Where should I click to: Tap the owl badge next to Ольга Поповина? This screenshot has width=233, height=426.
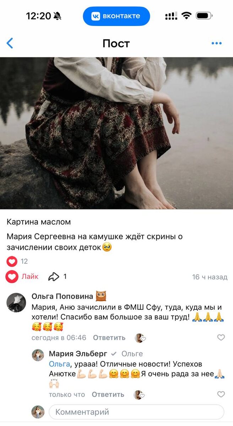[x=101, y=296]
